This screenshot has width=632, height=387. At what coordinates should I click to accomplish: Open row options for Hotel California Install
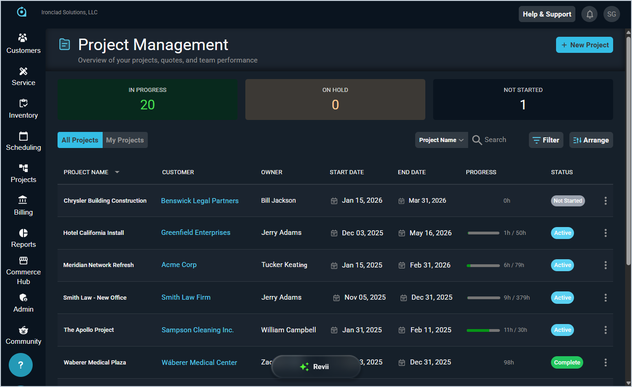tap(605, 233)
